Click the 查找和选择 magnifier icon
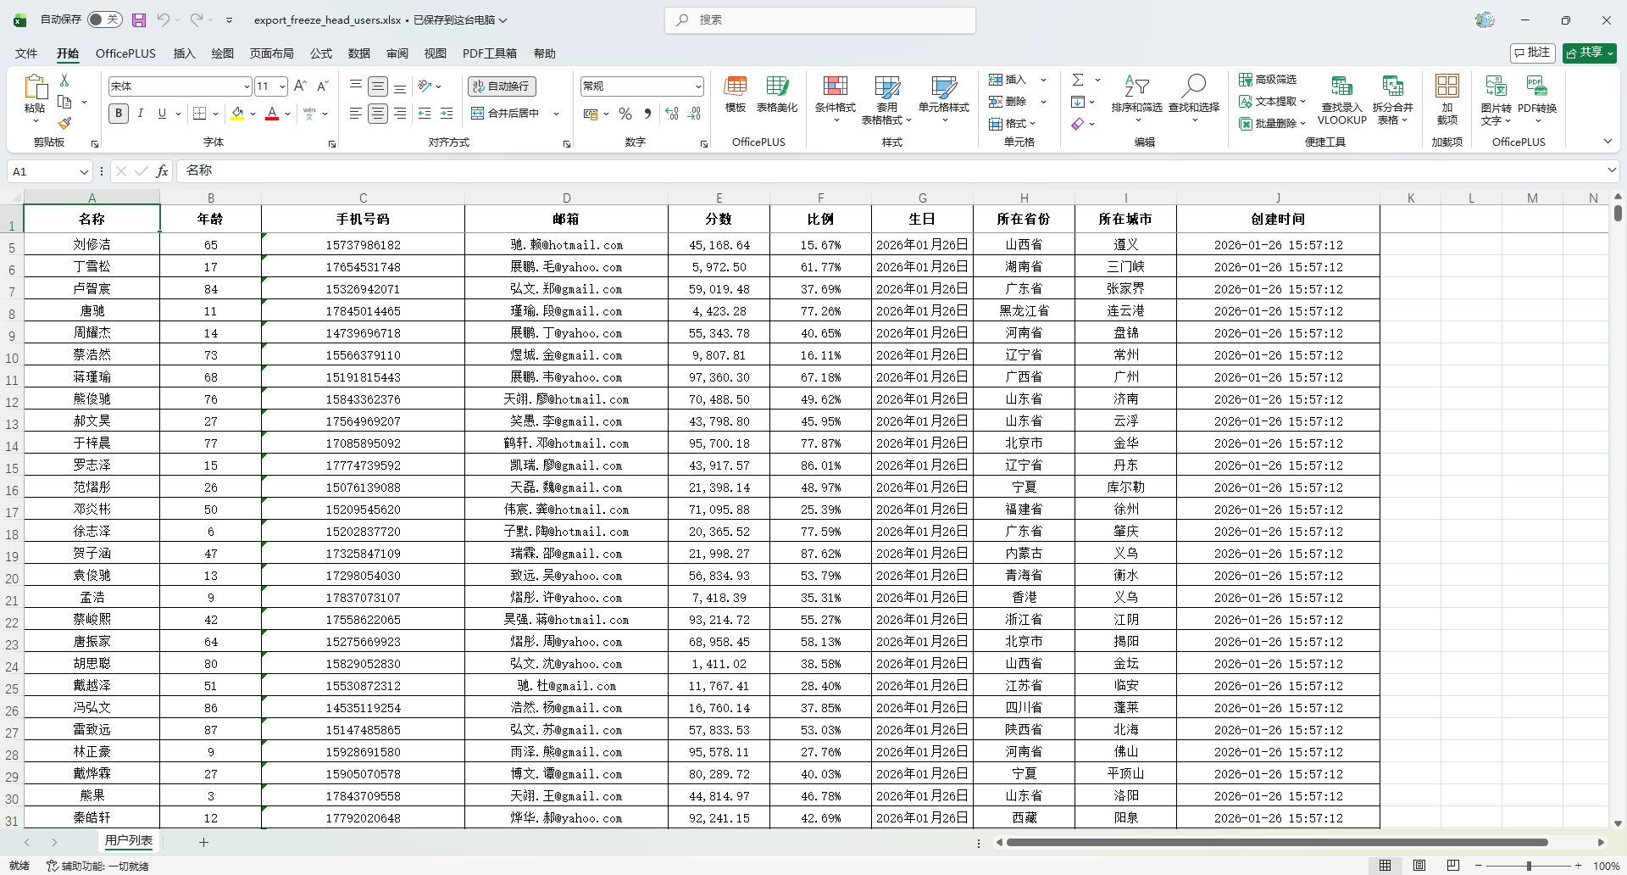Screen dimensions: 1627x875 1194,86
